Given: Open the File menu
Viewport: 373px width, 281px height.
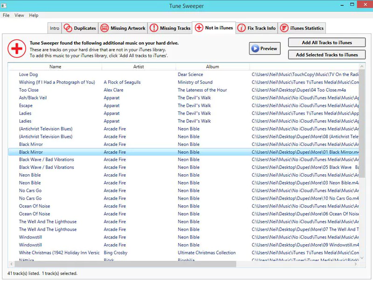Looking at the screenshot, I should pyautogui.click(x=6, y=15).
